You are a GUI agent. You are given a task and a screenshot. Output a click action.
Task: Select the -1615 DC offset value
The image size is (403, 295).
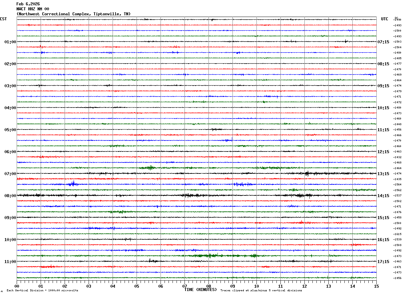tap(397, 234)
